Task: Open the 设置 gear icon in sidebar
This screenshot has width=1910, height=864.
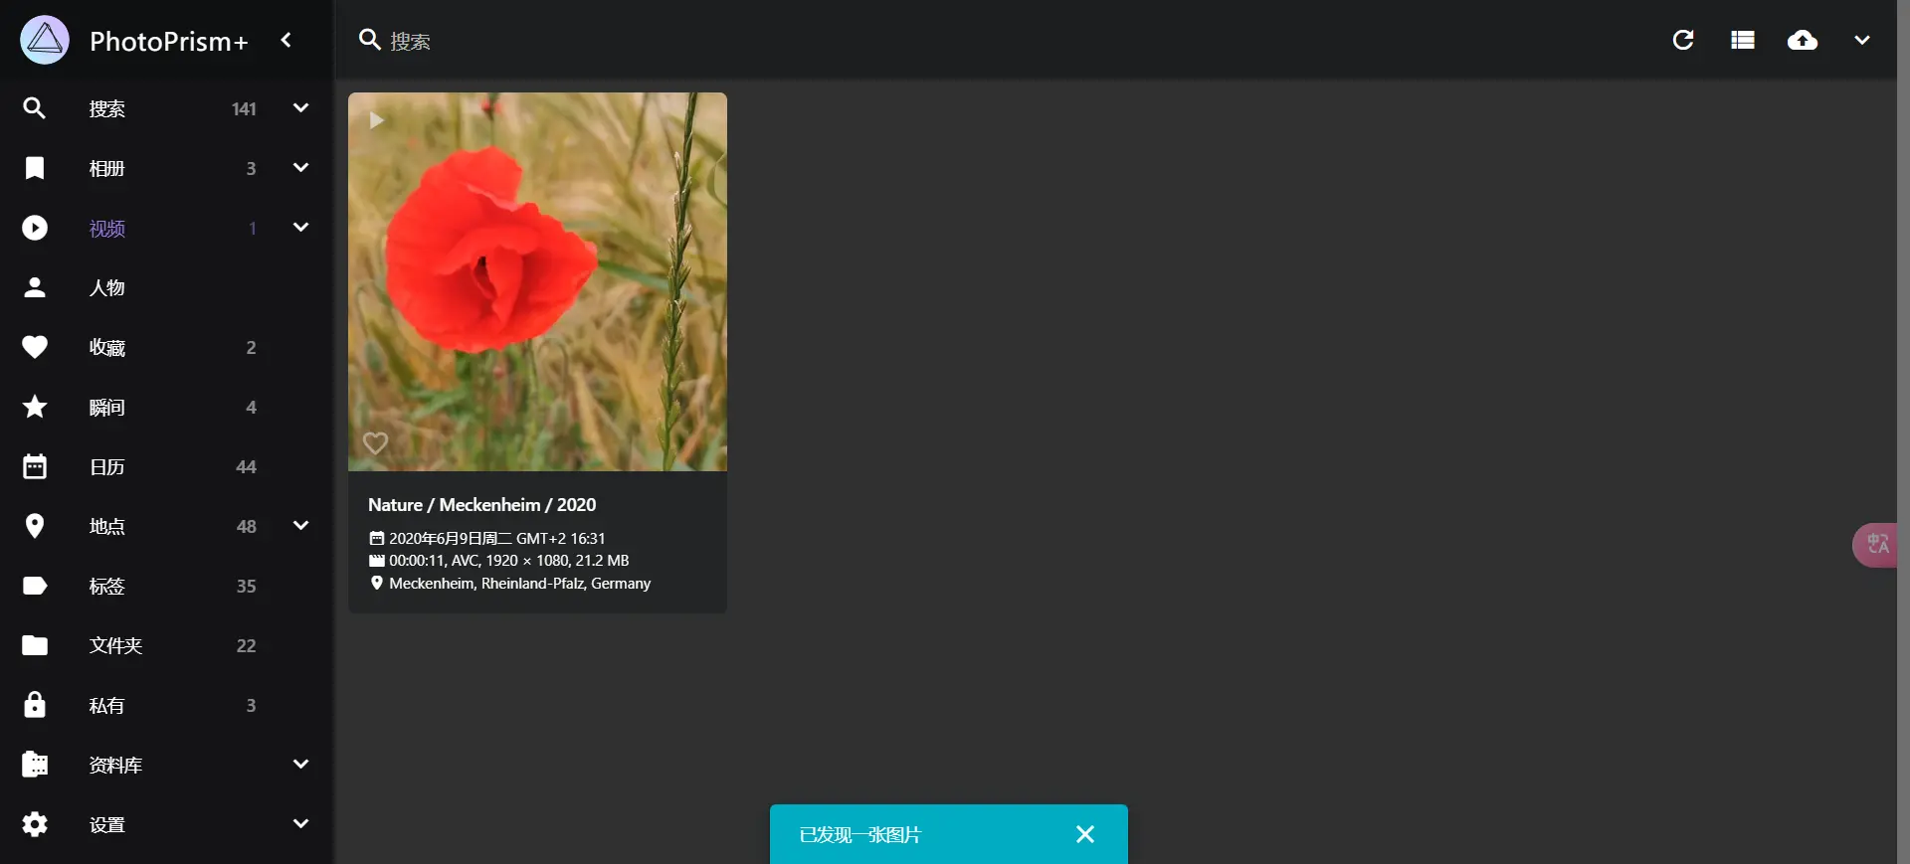Action: (35, 824)
